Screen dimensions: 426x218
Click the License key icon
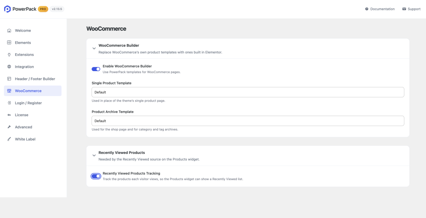[x=9, y=115]
